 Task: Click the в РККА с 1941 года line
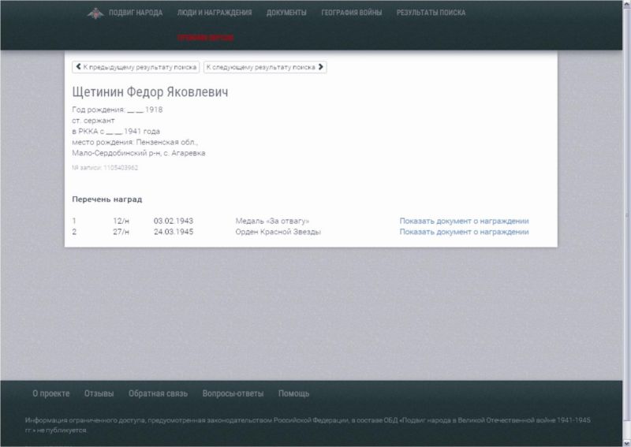pyautogui.click(x=116, y=131)
